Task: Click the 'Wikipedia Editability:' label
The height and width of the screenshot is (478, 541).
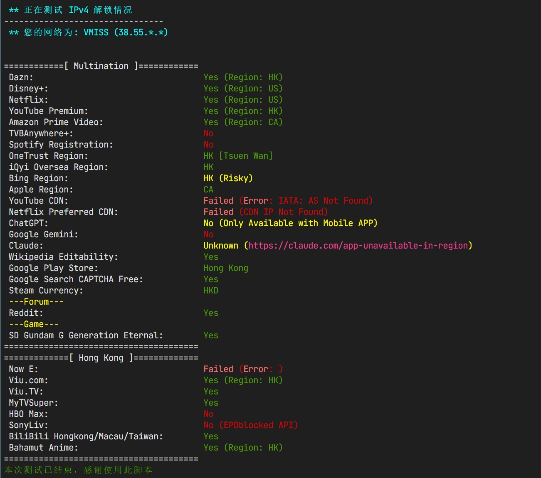Action: tap(63, 257)
